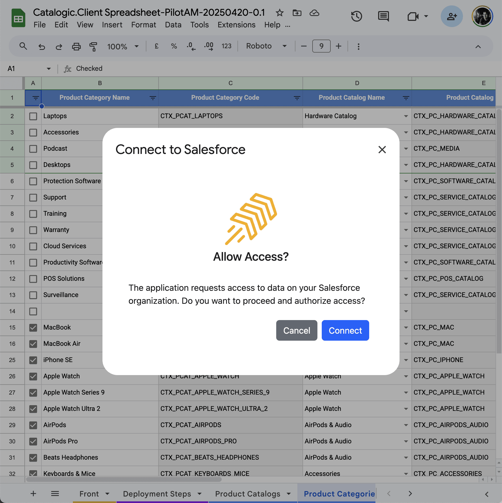Uncheck the MacBook row checkbox
502x503 pixels.
[33, 328]
